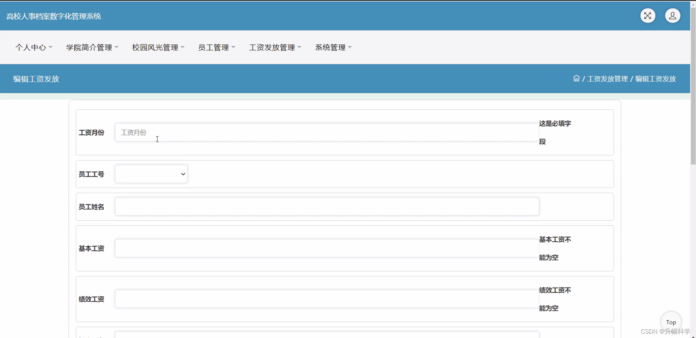Click the 编辑工资发放 page heading banner
Viewport: 696px width, 338px height.
point(36,79)
